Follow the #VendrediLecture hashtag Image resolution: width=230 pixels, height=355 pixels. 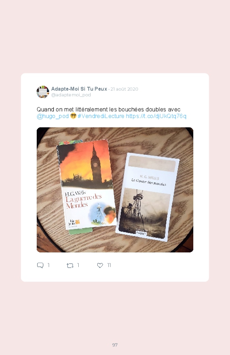click(101, 116)
